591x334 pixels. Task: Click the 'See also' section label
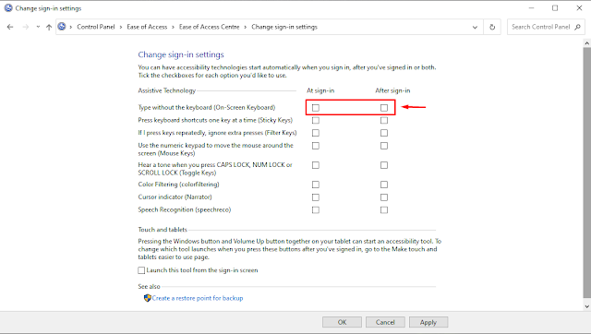coord(149,286)
